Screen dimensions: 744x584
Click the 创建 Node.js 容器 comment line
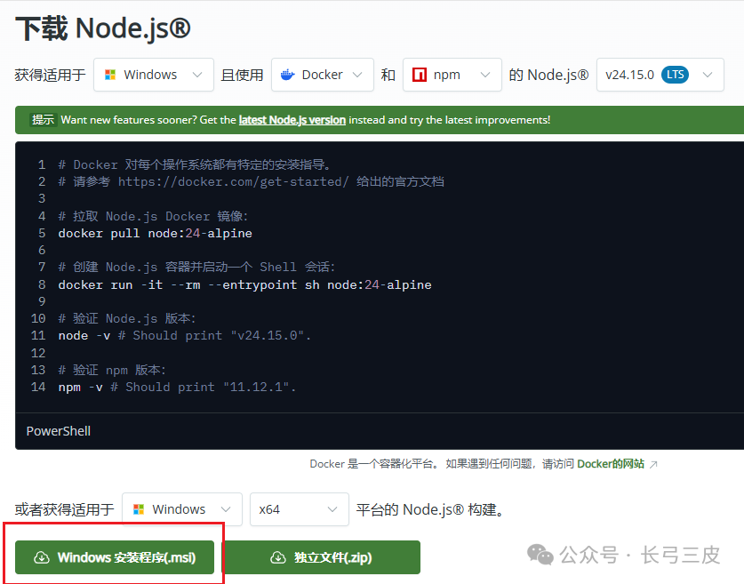pos(197,267)
